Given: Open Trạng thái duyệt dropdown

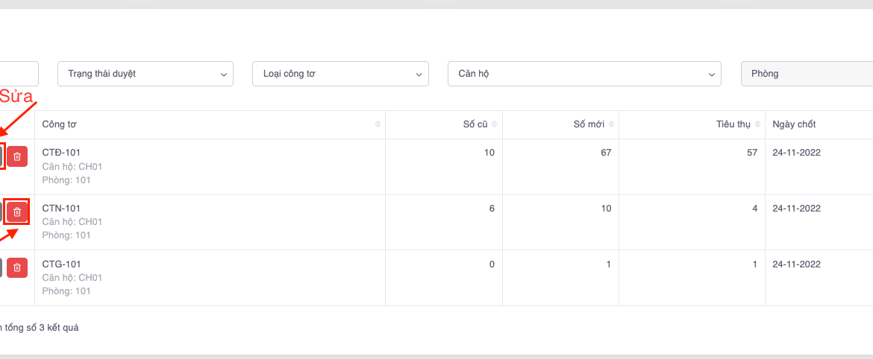Looking at the screenshot, I should (145, 74).
